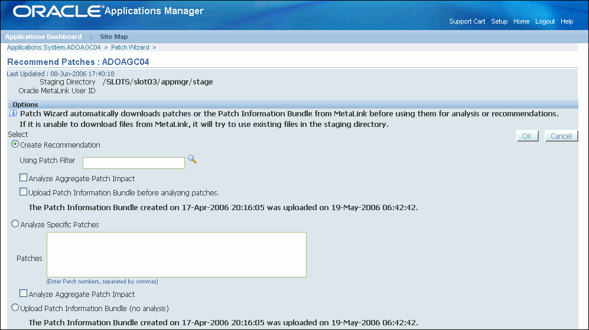Go to the Home link
The image size is (589, 330).
click(522, 21)
